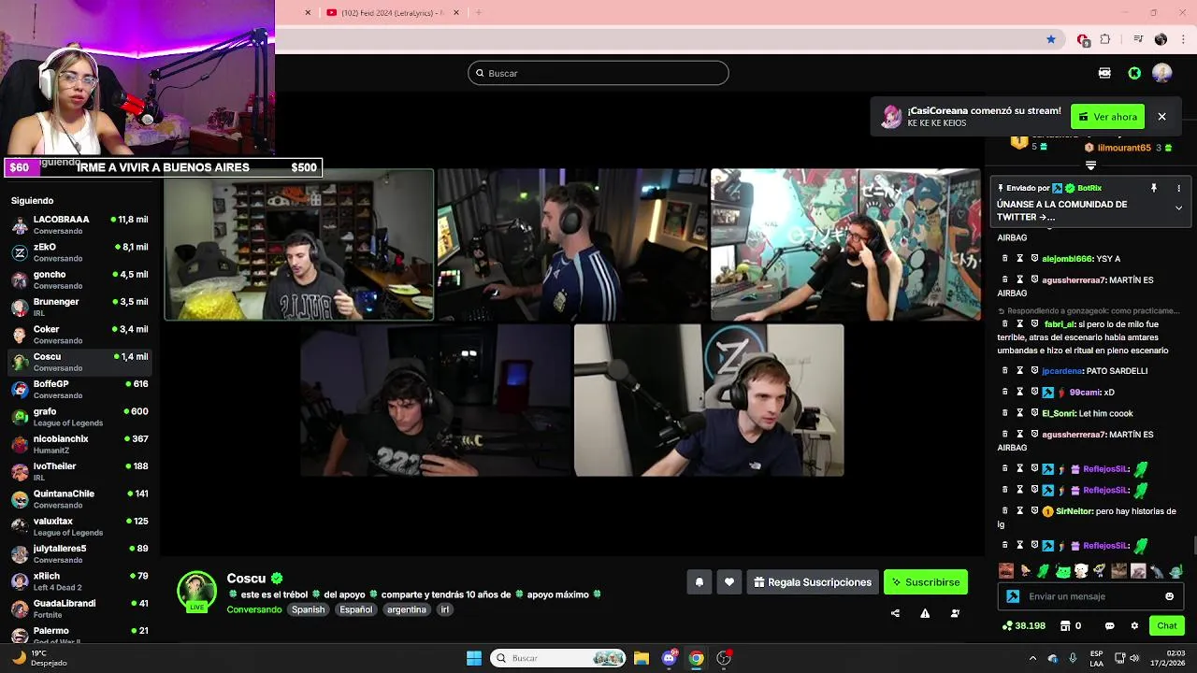
Task: Switch to the YouTube Feid 2024 tab
Action: (x=393, y=12)
